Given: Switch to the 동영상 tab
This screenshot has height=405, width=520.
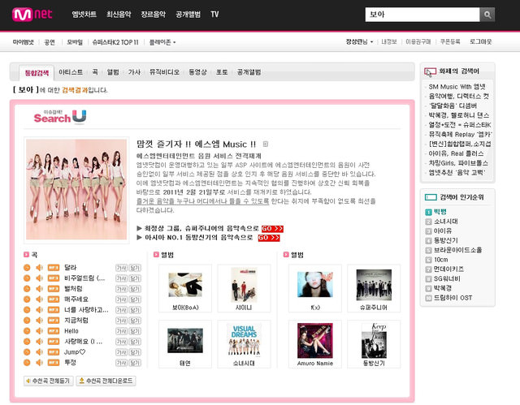Looking at the screenshot, I should click(197, 72).
